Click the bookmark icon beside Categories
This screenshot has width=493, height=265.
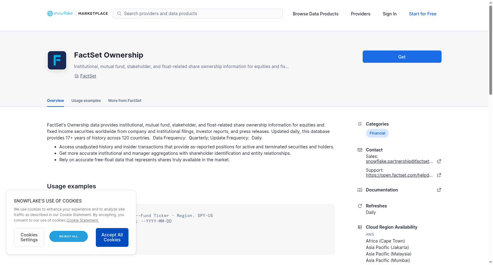click(360, 124)
